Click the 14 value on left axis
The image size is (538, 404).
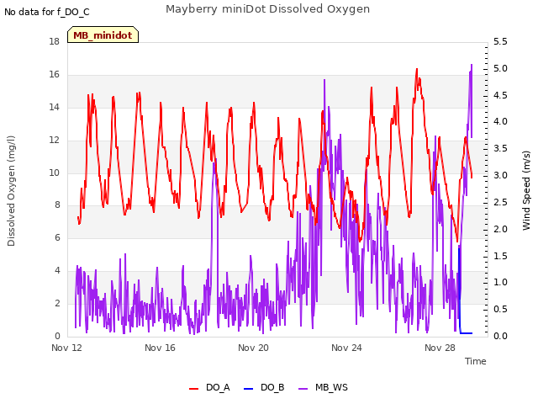(x=55, y=107)
